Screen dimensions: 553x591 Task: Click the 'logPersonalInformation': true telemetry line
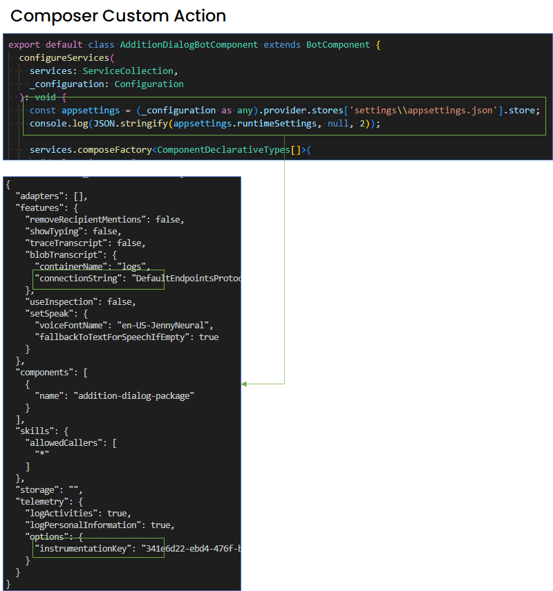pos(97,525)
